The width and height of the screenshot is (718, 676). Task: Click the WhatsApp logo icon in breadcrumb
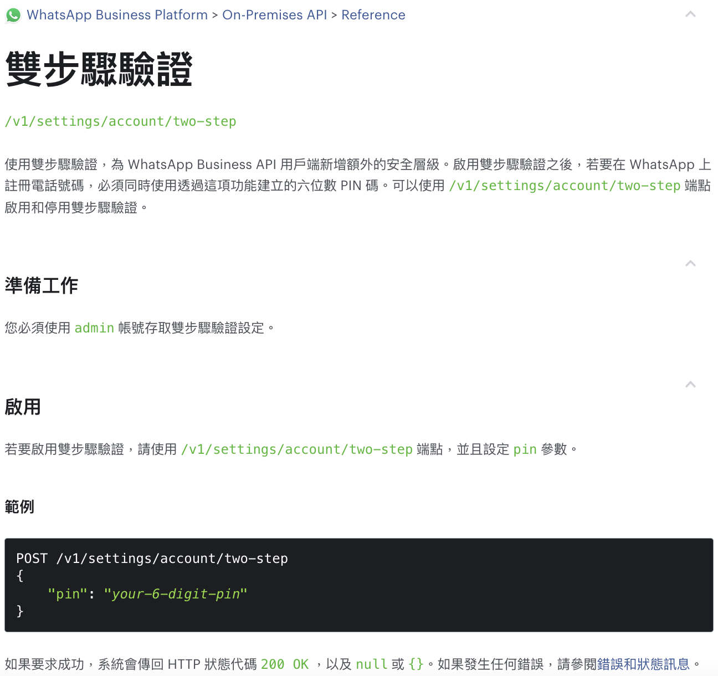13,16
